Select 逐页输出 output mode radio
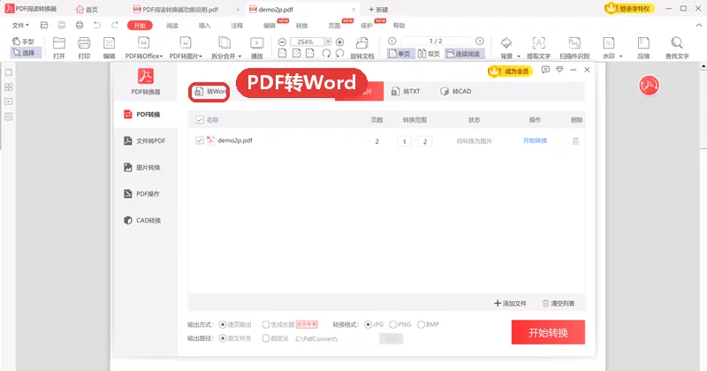The width and height of the screenshot is (707, 371). [223, 324]
